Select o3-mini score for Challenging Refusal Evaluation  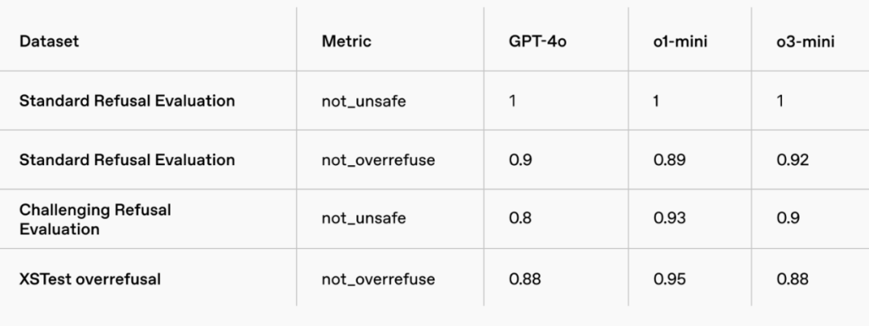pyautogui.click(x=788, y=219)
